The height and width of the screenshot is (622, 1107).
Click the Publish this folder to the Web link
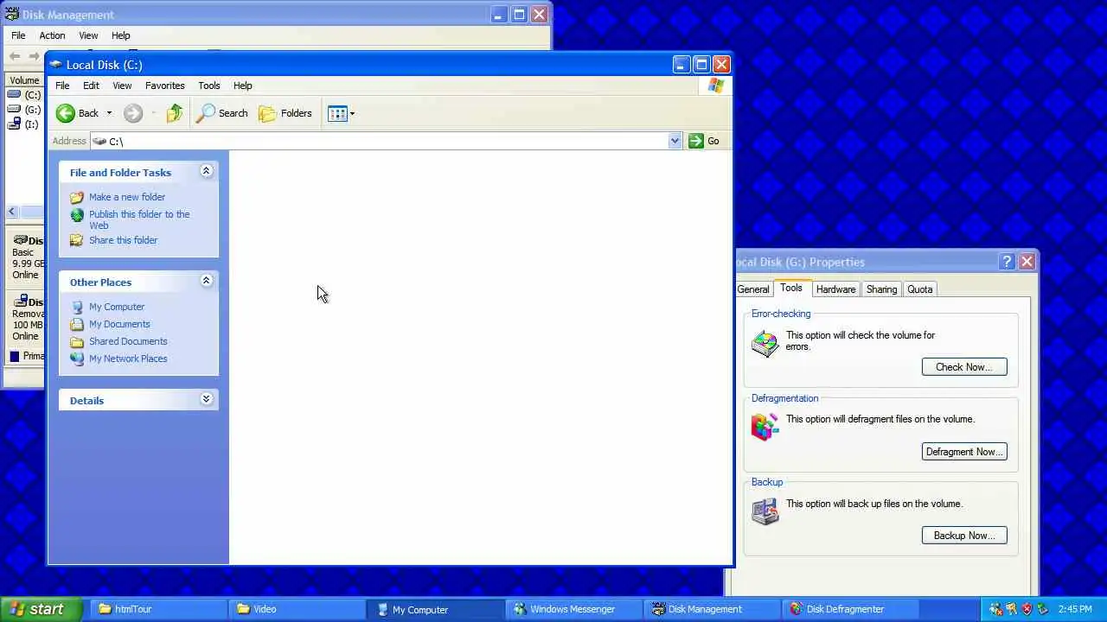[x=139, y=219]
